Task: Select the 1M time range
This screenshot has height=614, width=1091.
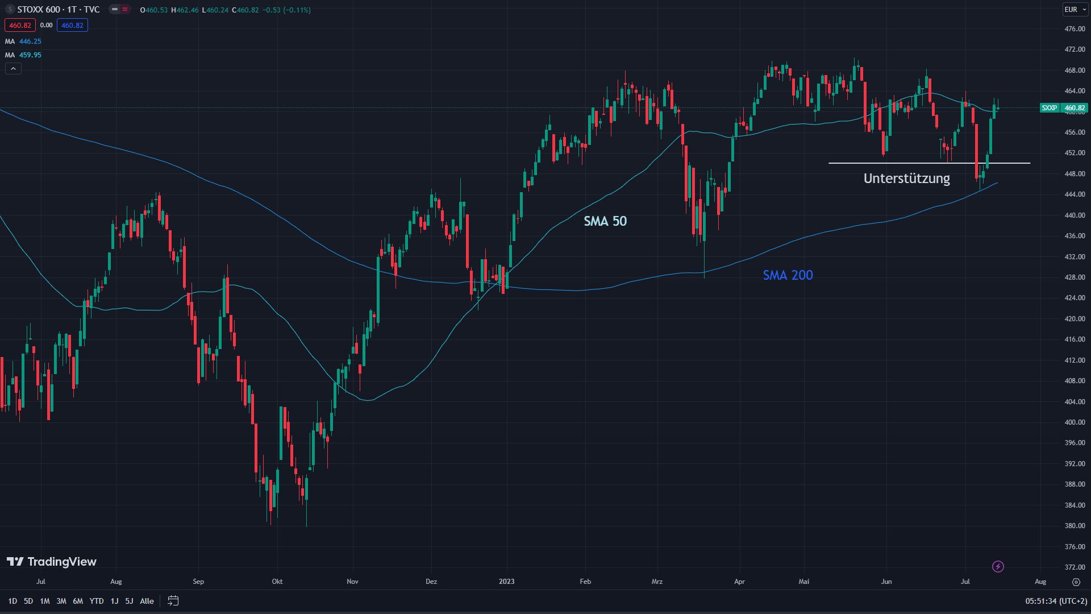Action: click(45, 601)
